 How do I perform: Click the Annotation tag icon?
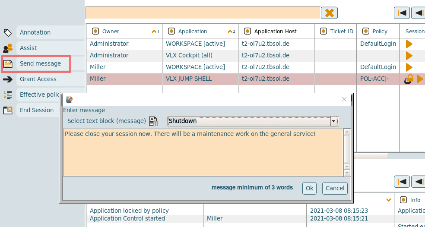8,32
